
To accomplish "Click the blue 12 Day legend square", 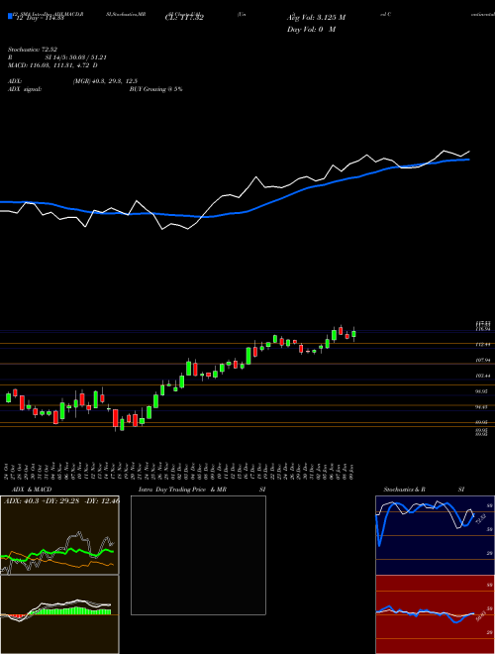I will [10, 16].
